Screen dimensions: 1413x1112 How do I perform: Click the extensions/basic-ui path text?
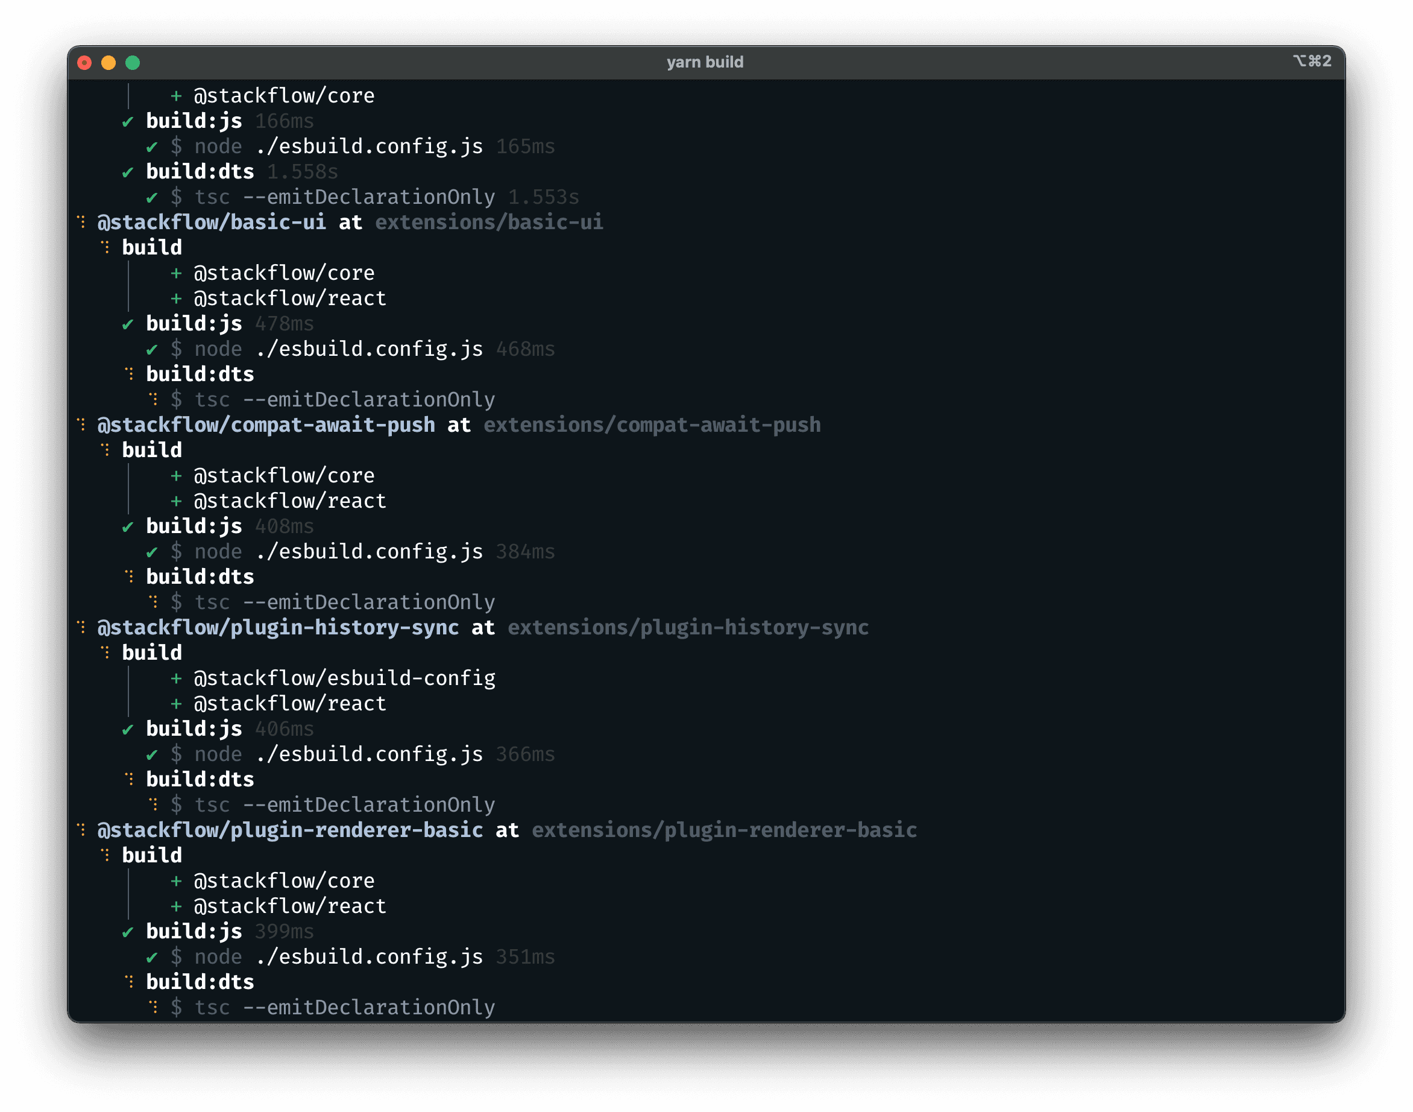coord(489,222)
